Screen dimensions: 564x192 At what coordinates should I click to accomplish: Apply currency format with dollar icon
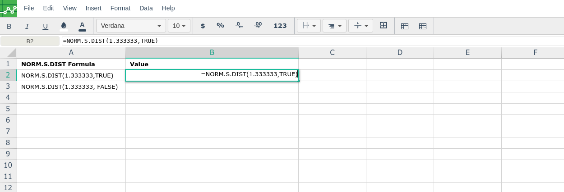coord(203,26)
